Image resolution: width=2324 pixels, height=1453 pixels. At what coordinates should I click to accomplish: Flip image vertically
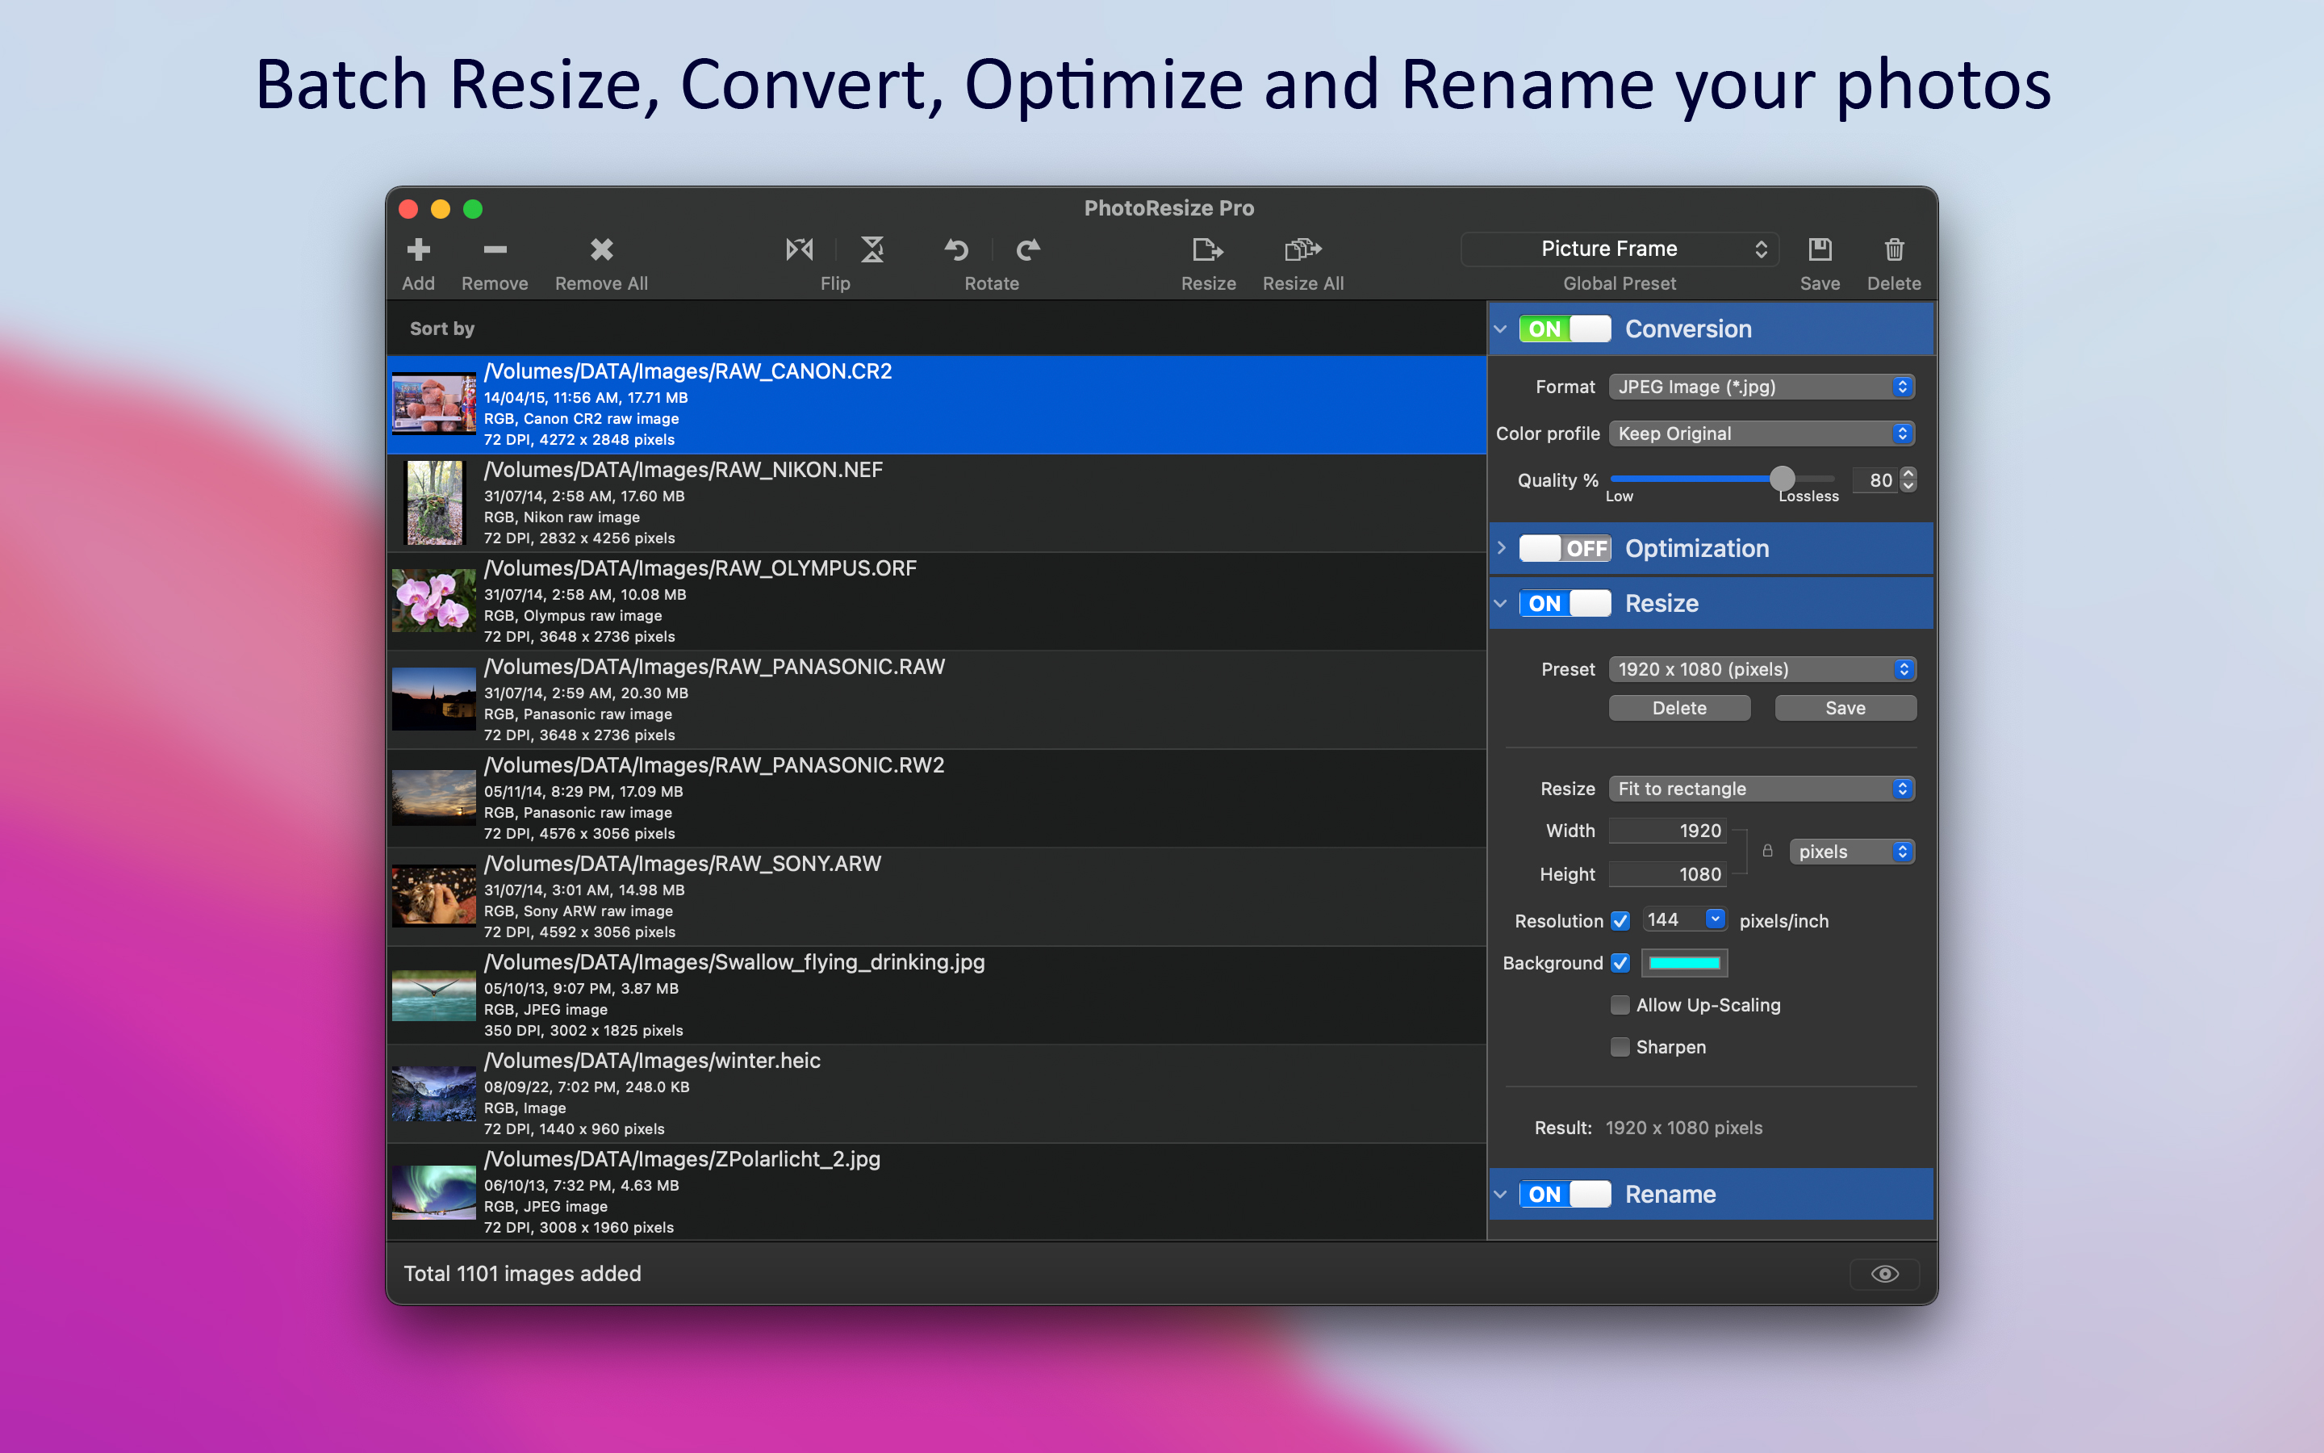click(x=872, y=250)
